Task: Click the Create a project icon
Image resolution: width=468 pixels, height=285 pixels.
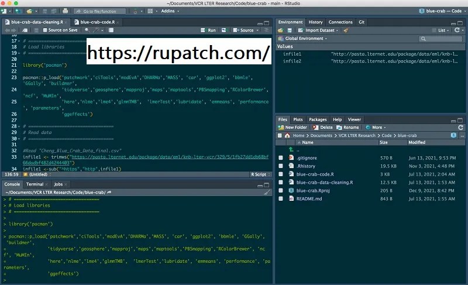Action: tap(18, 11)
